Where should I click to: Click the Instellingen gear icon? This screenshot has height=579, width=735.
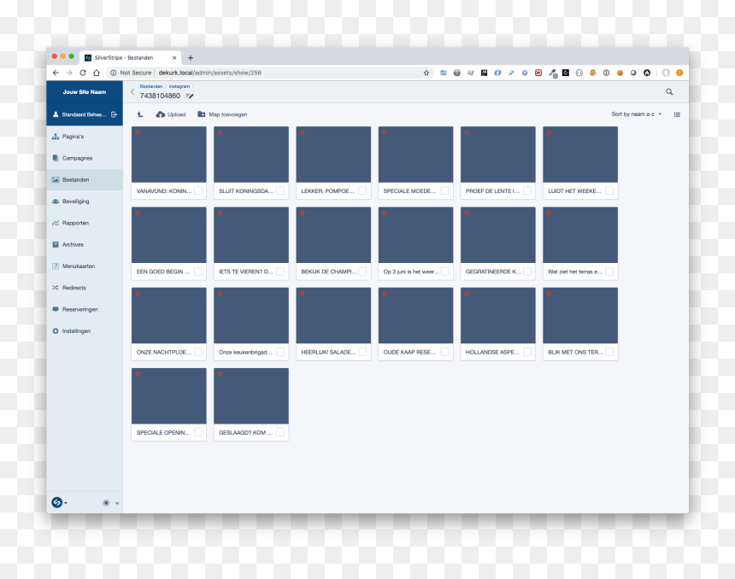(x=56, y=330)
